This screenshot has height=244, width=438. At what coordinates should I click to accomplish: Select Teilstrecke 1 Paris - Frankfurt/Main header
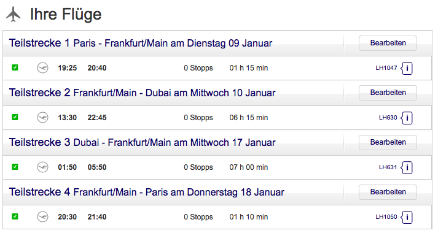pyautogui.click(x=141, y=44)
